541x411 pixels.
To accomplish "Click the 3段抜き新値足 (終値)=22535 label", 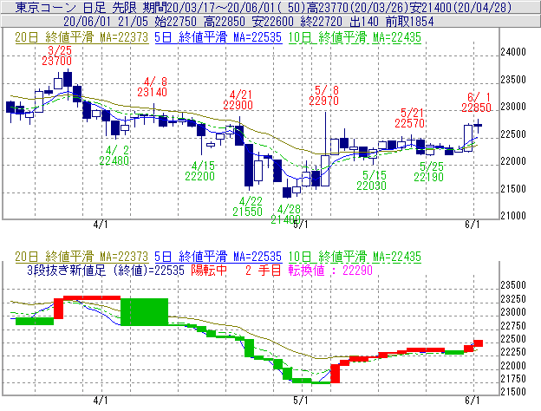I will pos(106,271).
